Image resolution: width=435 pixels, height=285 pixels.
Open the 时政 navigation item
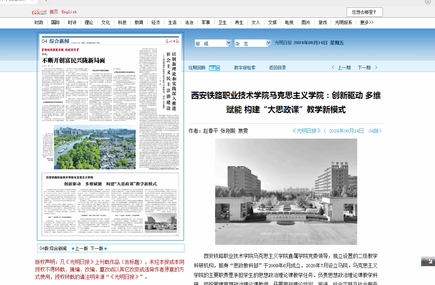pyautogui.click(x=39, y=22)
